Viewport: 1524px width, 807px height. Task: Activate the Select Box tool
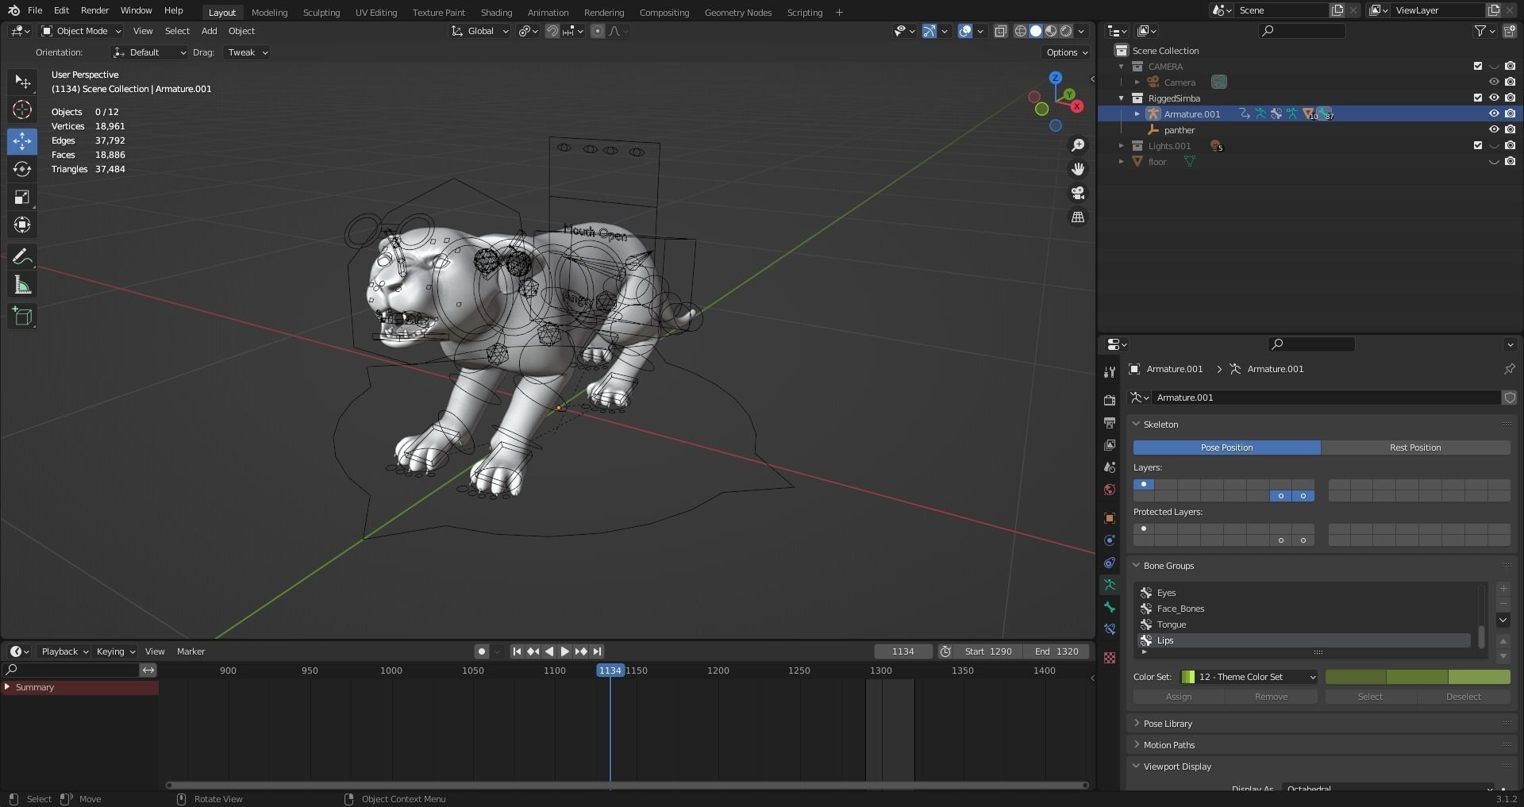(x=22, y=82)
